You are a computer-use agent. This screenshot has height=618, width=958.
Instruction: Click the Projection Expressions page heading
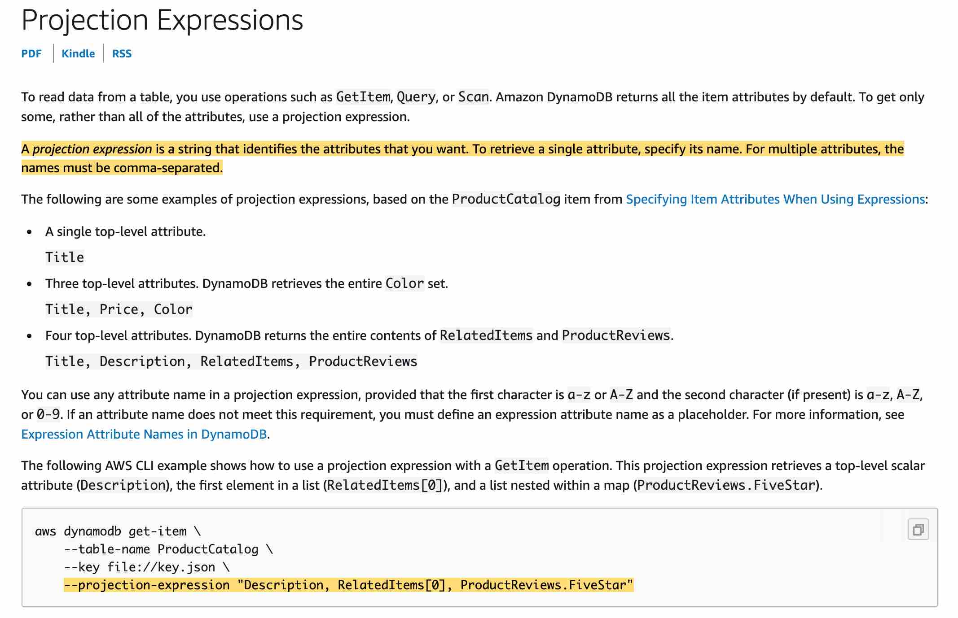tap(162, 20)
